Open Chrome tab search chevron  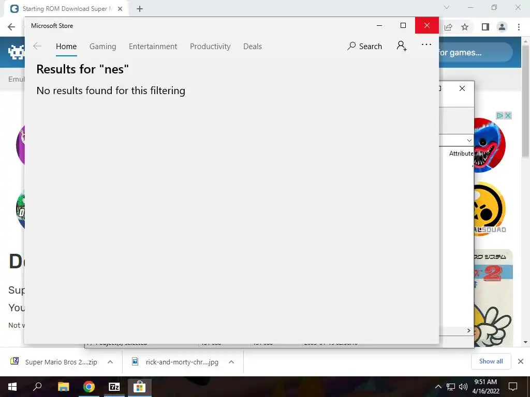[447, 7]
